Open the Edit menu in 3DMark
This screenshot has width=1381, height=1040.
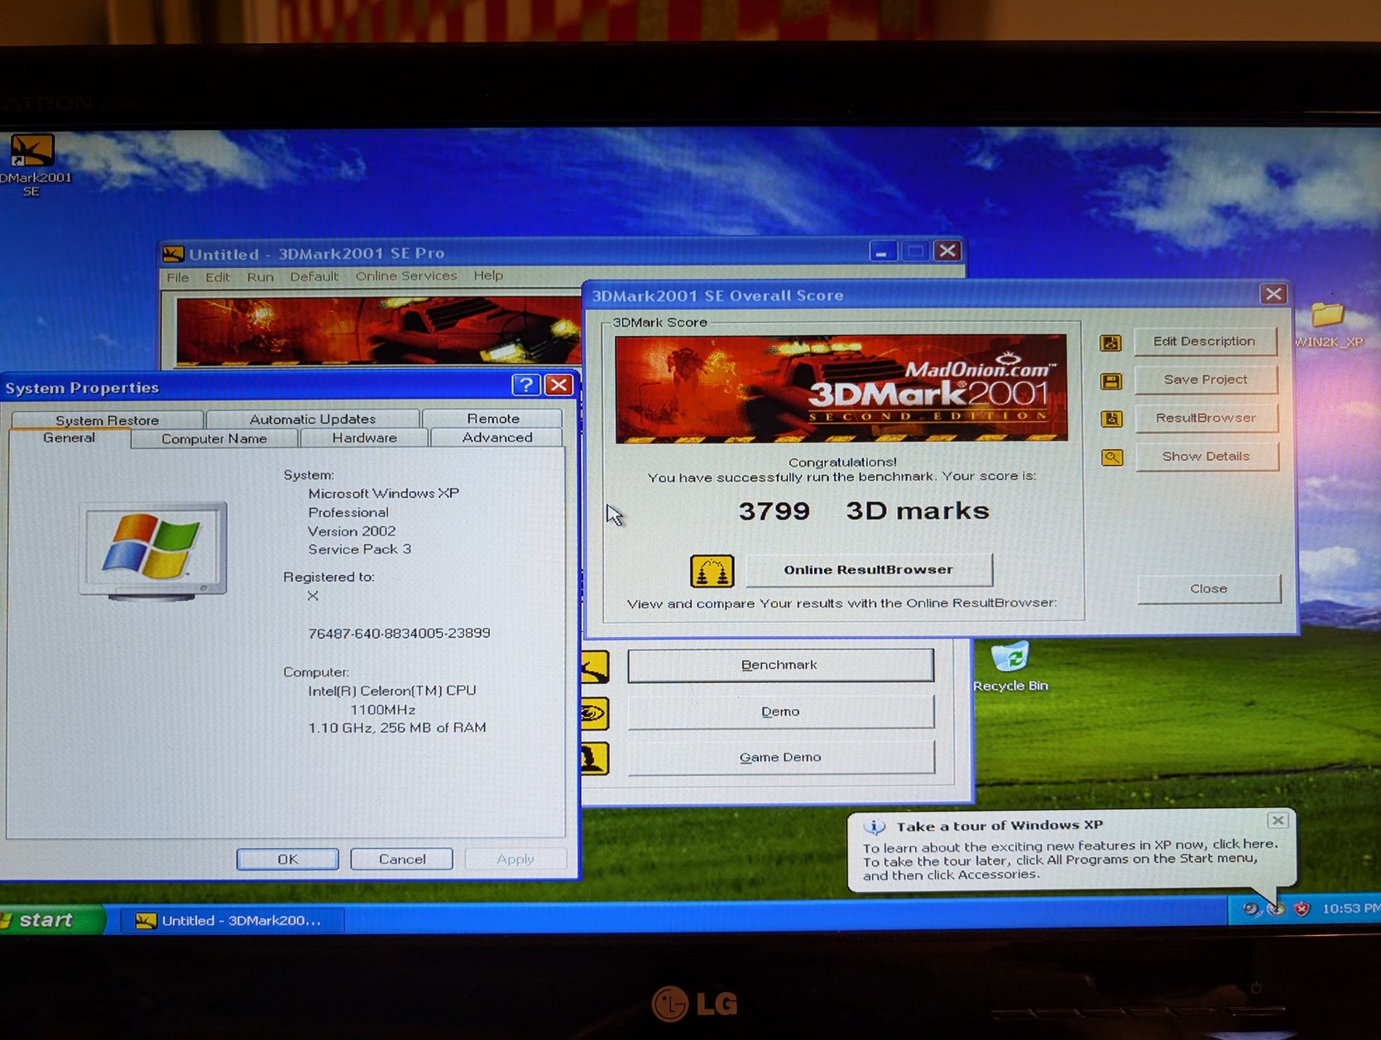coord(218,277)
